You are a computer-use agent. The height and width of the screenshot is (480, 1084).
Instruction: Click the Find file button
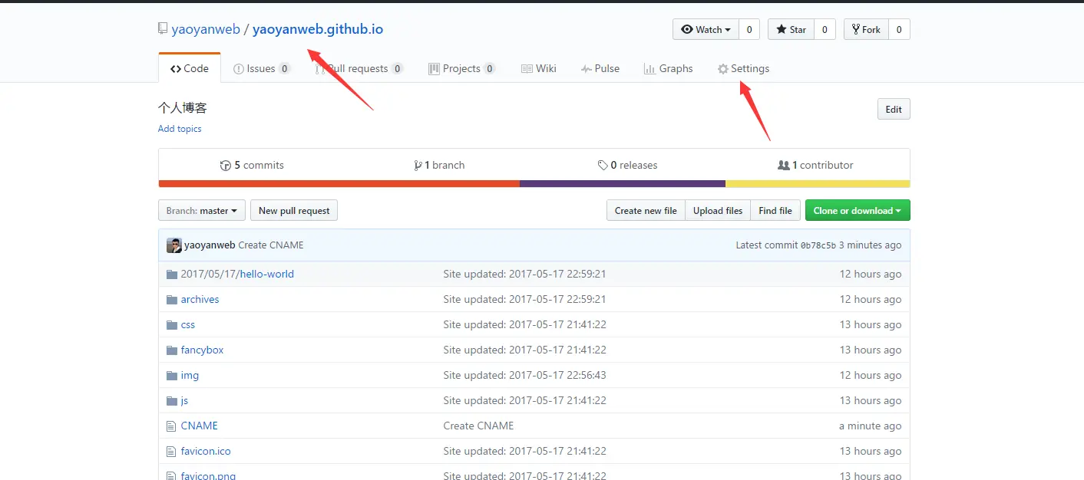coord(775,211)
